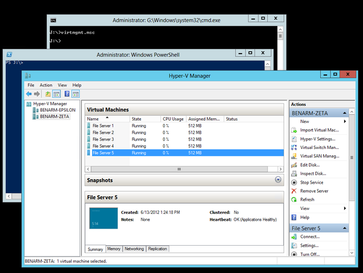Screen dimensions: 363x273
Task: Switch to the Memory tab
Action: tap(114, 249)
